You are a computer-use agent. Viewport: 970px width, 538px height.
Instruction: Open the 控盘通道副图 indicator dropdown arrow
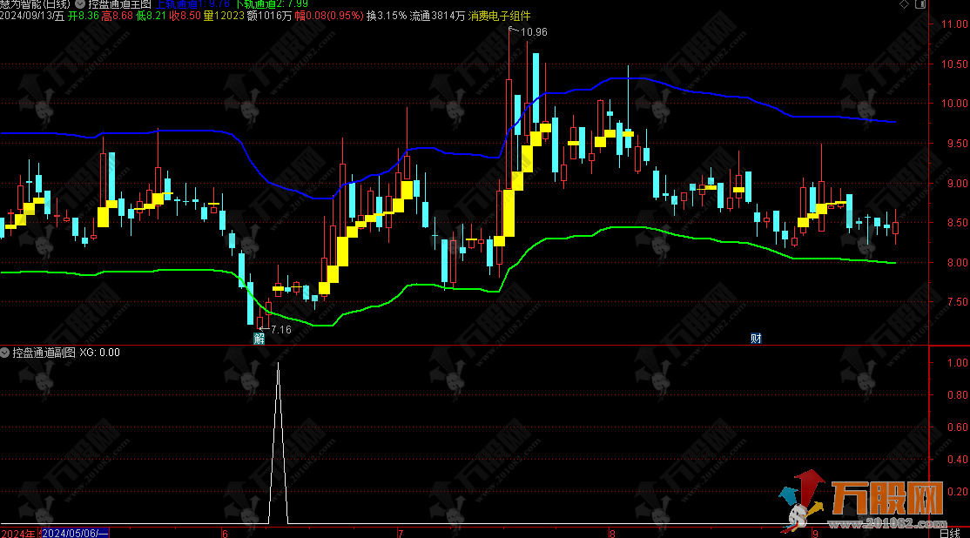[5, 353]
